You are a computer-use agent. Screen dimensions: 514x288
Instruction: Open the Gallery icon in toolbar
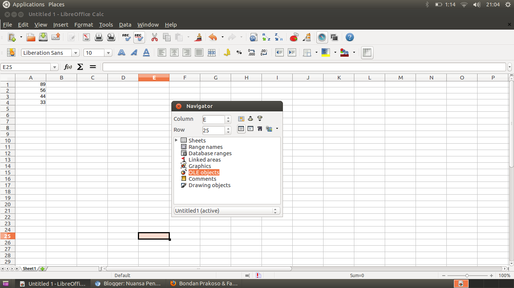click(x=334, y=37)
